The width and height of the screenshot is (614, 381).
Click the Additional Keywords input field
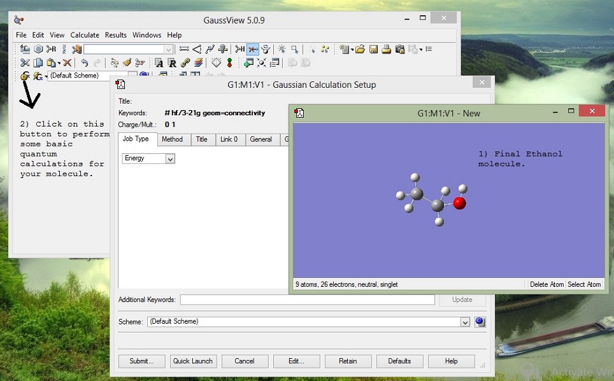point(308,300)
